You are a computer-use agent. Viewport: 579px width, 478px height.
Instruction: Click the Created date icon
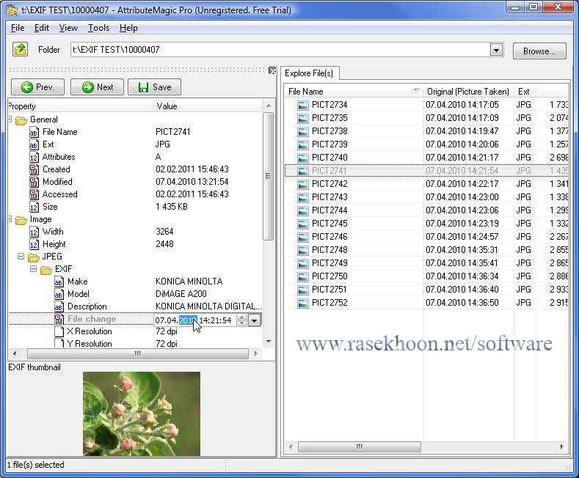click(34, 169)
